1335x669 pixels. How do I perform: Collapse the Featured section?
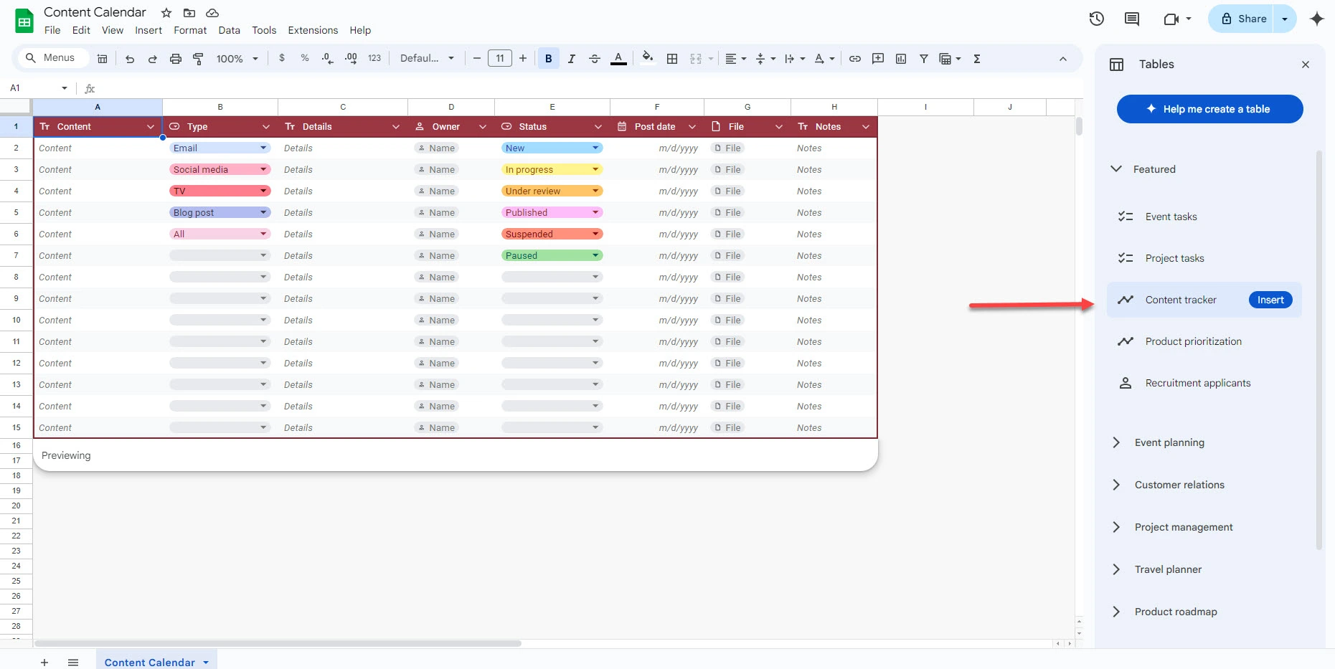1116,169
